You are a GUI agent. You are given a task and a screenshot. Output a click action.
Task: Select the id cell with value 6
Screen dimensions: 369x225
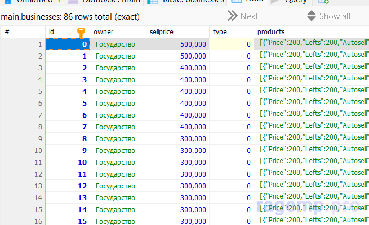[68, 115]
